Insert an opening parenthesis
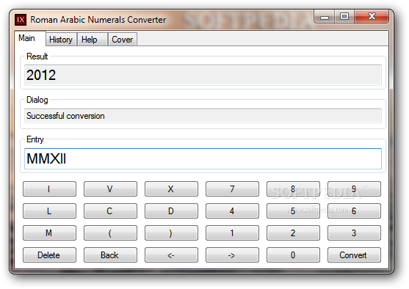The image size is (409, 289). tap(110, 233)
